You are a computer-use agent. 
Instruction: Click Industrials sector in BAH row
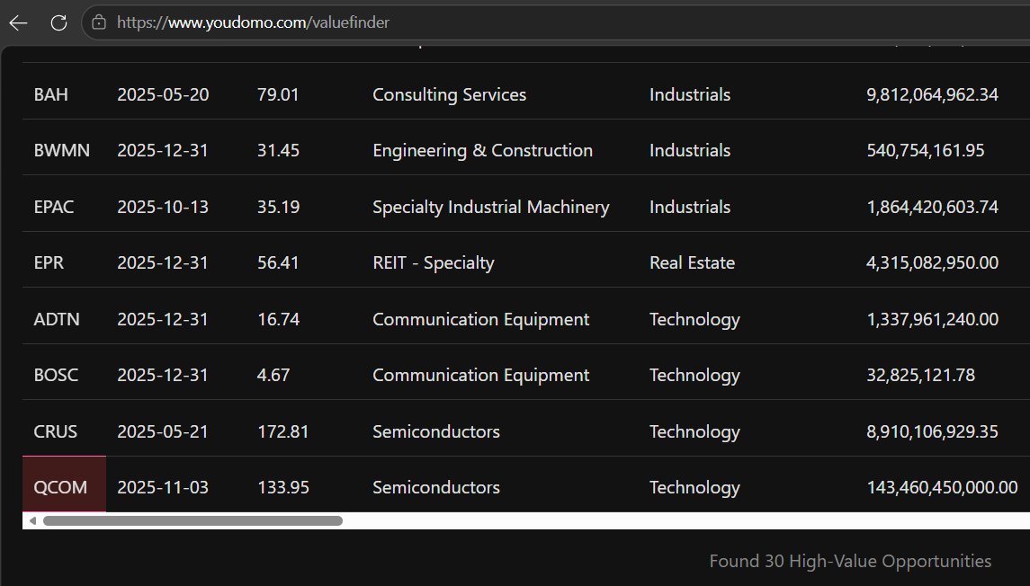point(690,94)
